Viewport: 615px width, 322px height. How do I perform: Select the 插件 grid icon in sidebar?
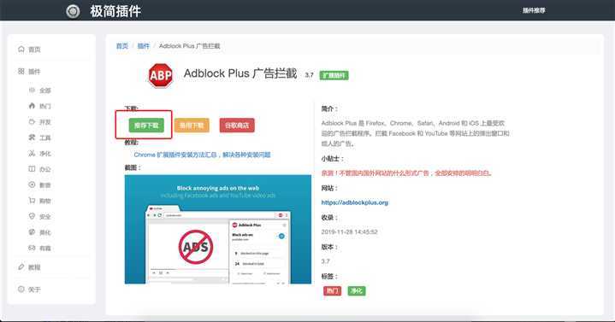click(21, 71)
